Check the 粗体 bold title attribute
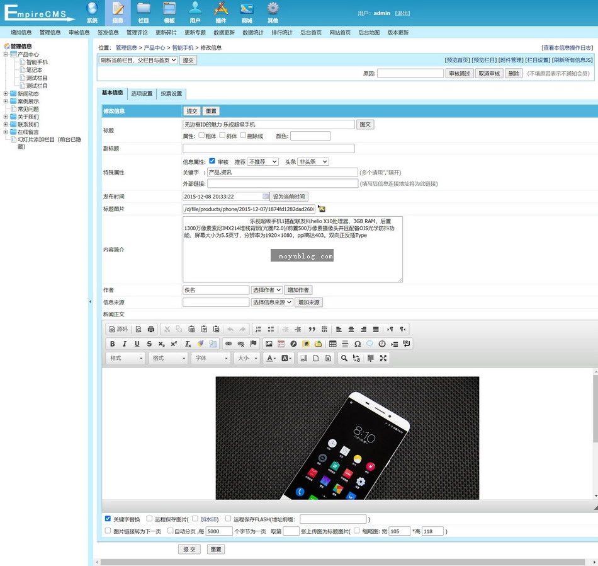This screenshot has height=566, width=598. (201, 136)
